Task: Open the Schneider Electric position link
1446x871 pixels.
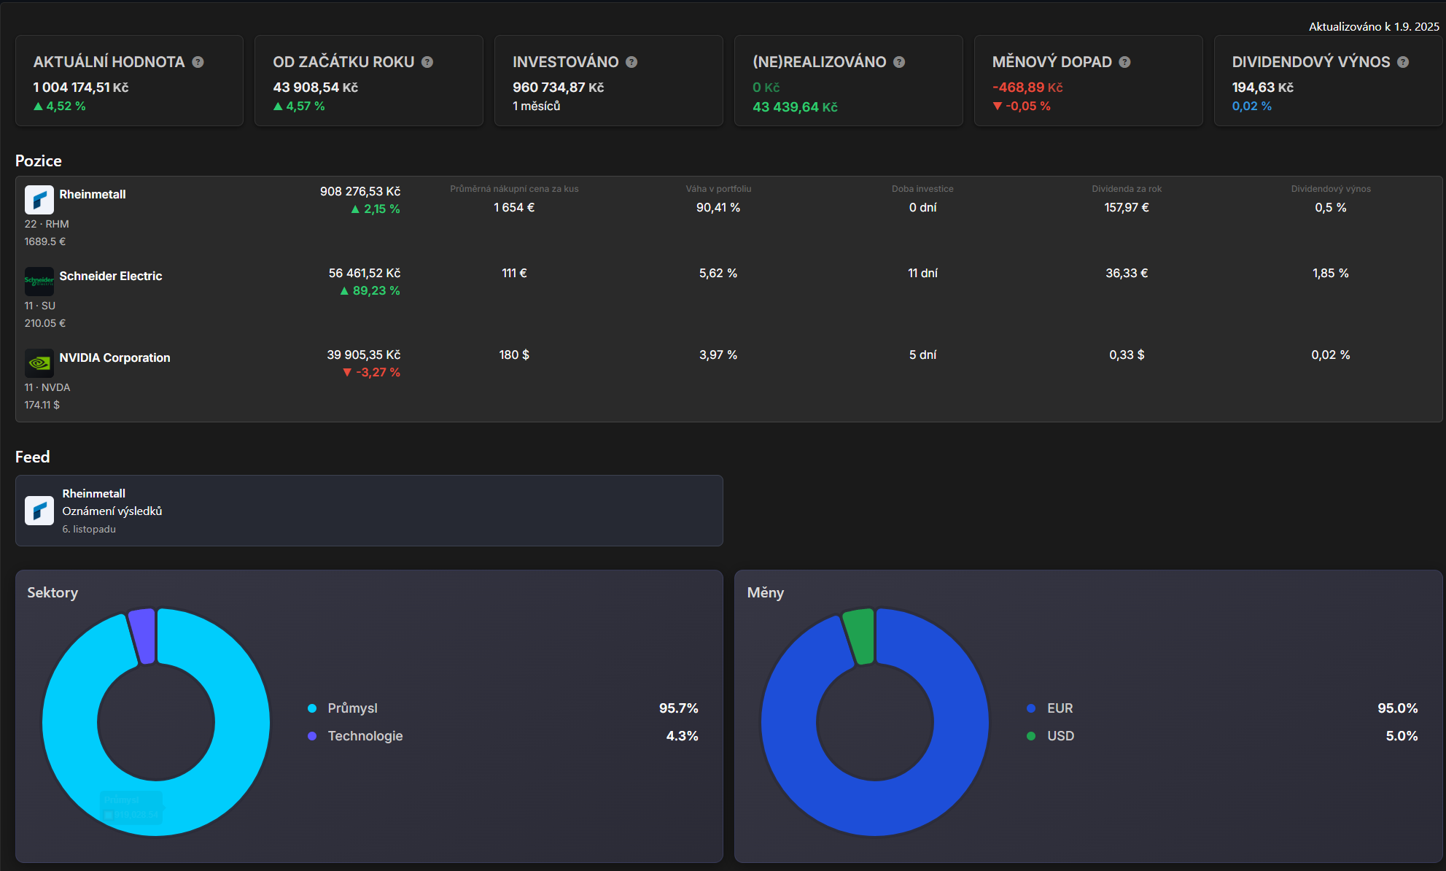Action: 111,276
